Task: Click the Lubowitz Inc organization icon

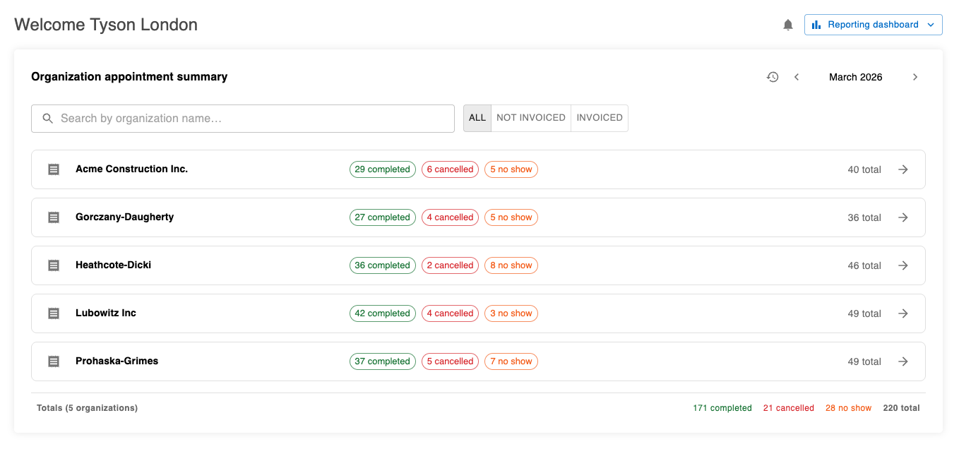Action: coord(54,313)
